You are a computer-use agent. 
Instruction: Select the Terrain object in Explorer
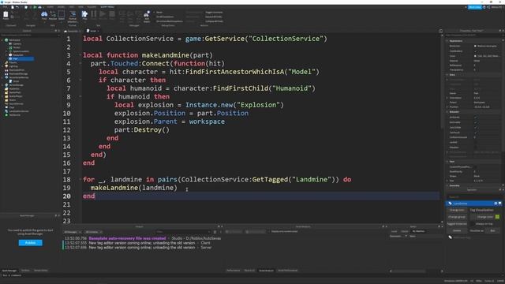click(17, 47)
